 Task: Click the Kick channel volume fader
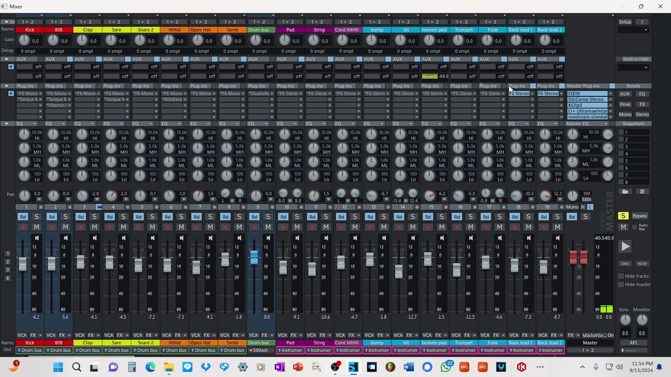click(23, 264)
